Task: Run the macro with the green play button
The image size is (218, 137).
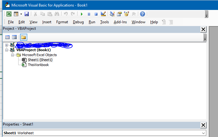Action: 82,14
